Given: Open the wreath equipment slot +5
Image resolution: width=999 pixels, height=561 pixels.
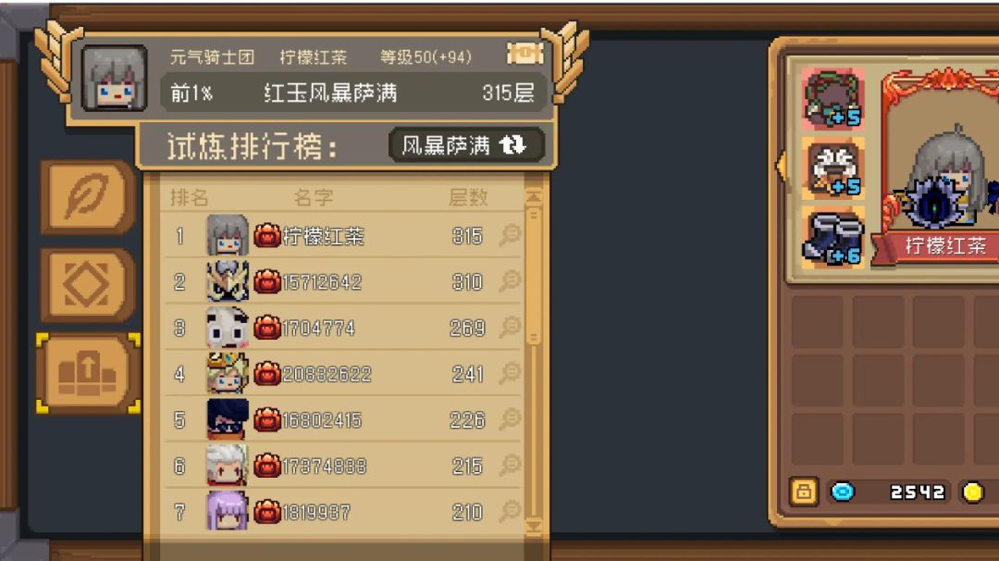Looking at the screenshot, I should click(x=833, y=99).
